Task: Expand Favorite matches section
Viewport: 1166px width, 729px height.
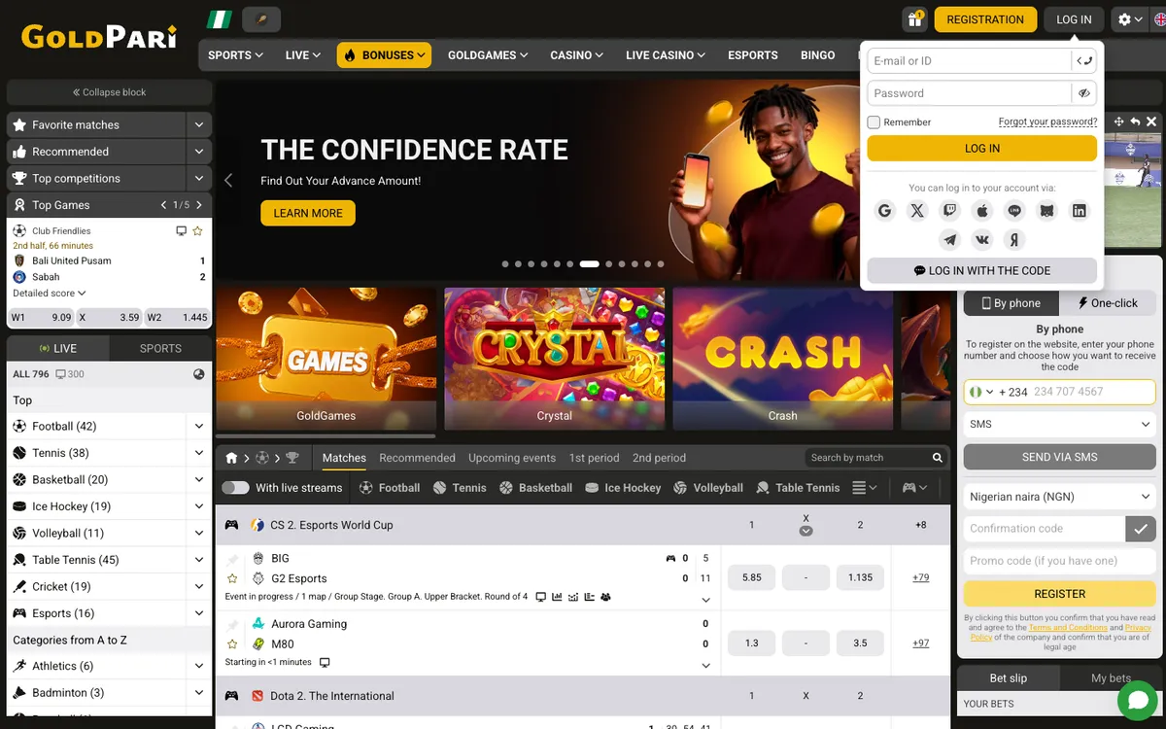Action: [x=198, y=125]
